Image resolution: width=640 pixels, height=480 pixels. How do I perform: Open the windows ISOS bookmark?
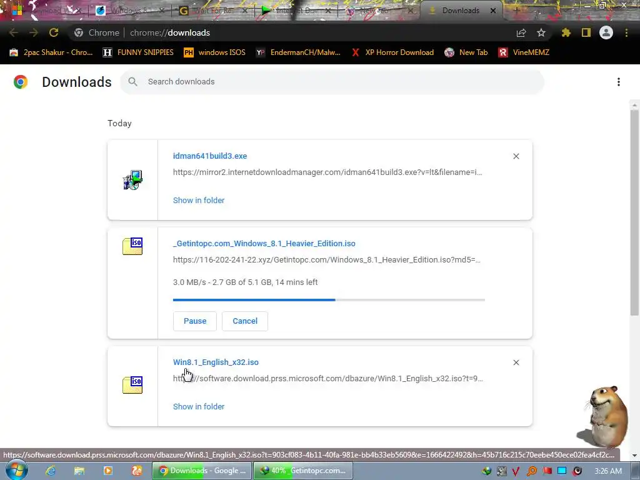[x=215, y=52]
